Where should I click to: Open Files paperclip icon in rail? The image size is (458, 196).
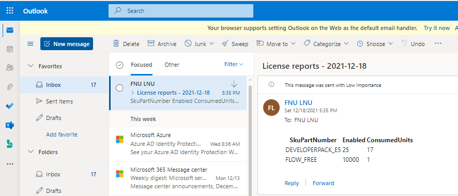(x=10, y=87)
